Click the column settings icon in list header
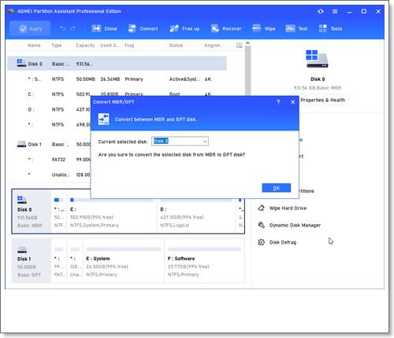394x338 pixels. [x=239, y=46]
